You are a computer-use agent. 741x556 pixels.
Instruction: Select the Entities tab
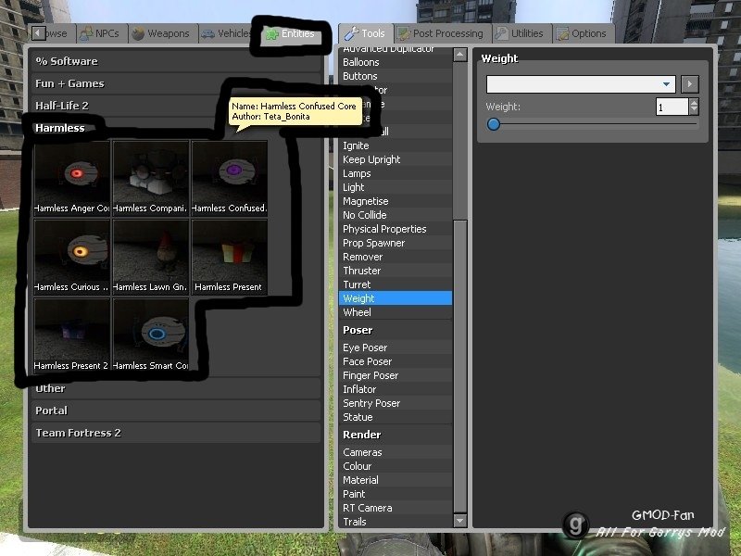click(x=291, y=33)
